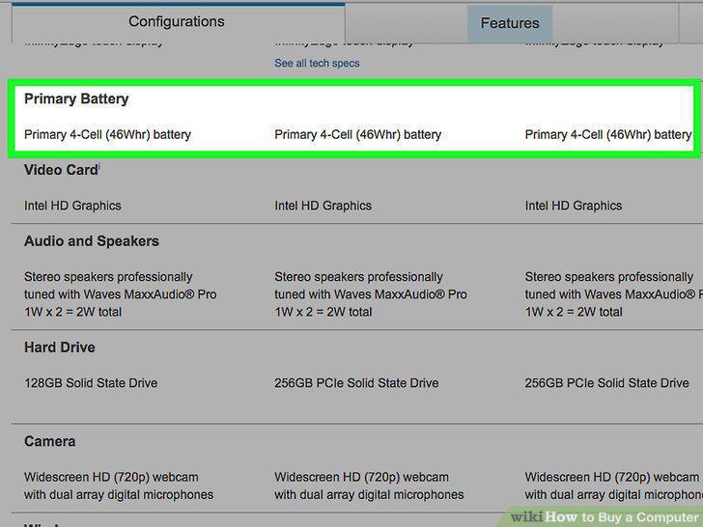703x527 pixels.
Task: Click third column Widescreen HD webcam text
Action: coord(614,485)
